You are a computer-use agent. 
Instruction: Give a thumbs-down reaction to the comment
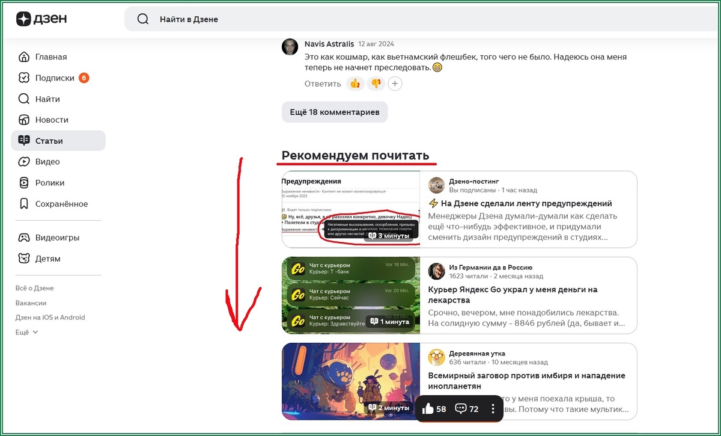(x=375, y=84)
